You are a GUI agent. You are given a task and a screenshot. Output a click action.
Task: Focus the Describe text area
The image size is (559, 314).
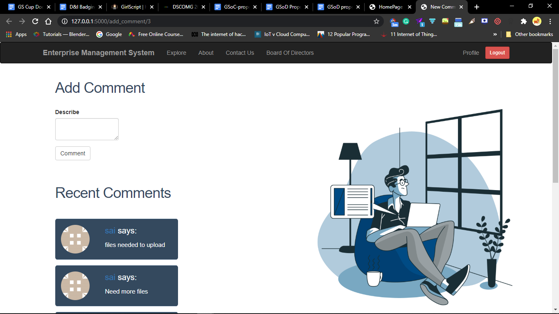[x=87, y=129]
